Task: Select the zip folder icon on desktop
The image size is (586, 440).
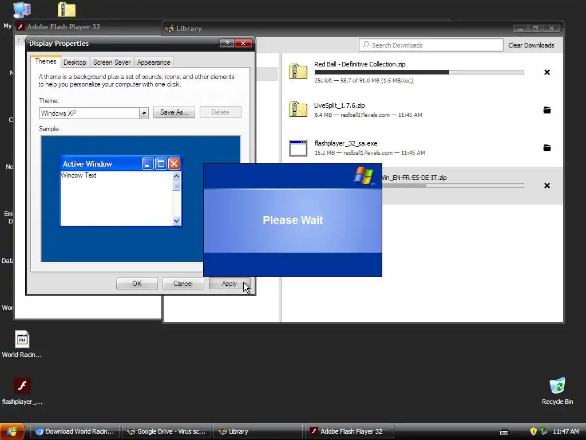Action: 66,9
